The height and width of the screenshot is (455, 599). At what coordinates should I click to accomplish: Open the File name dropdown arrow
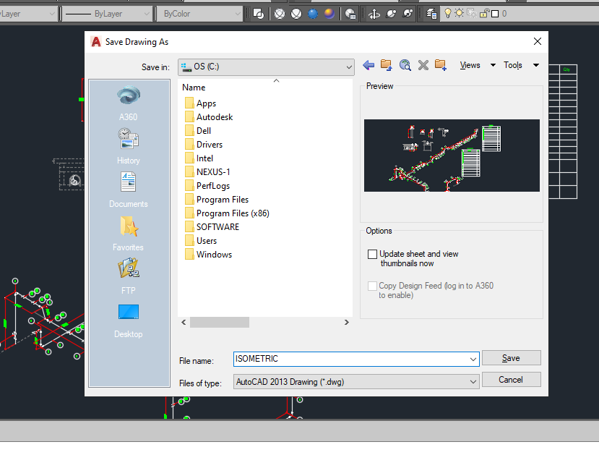click(473, 359)
